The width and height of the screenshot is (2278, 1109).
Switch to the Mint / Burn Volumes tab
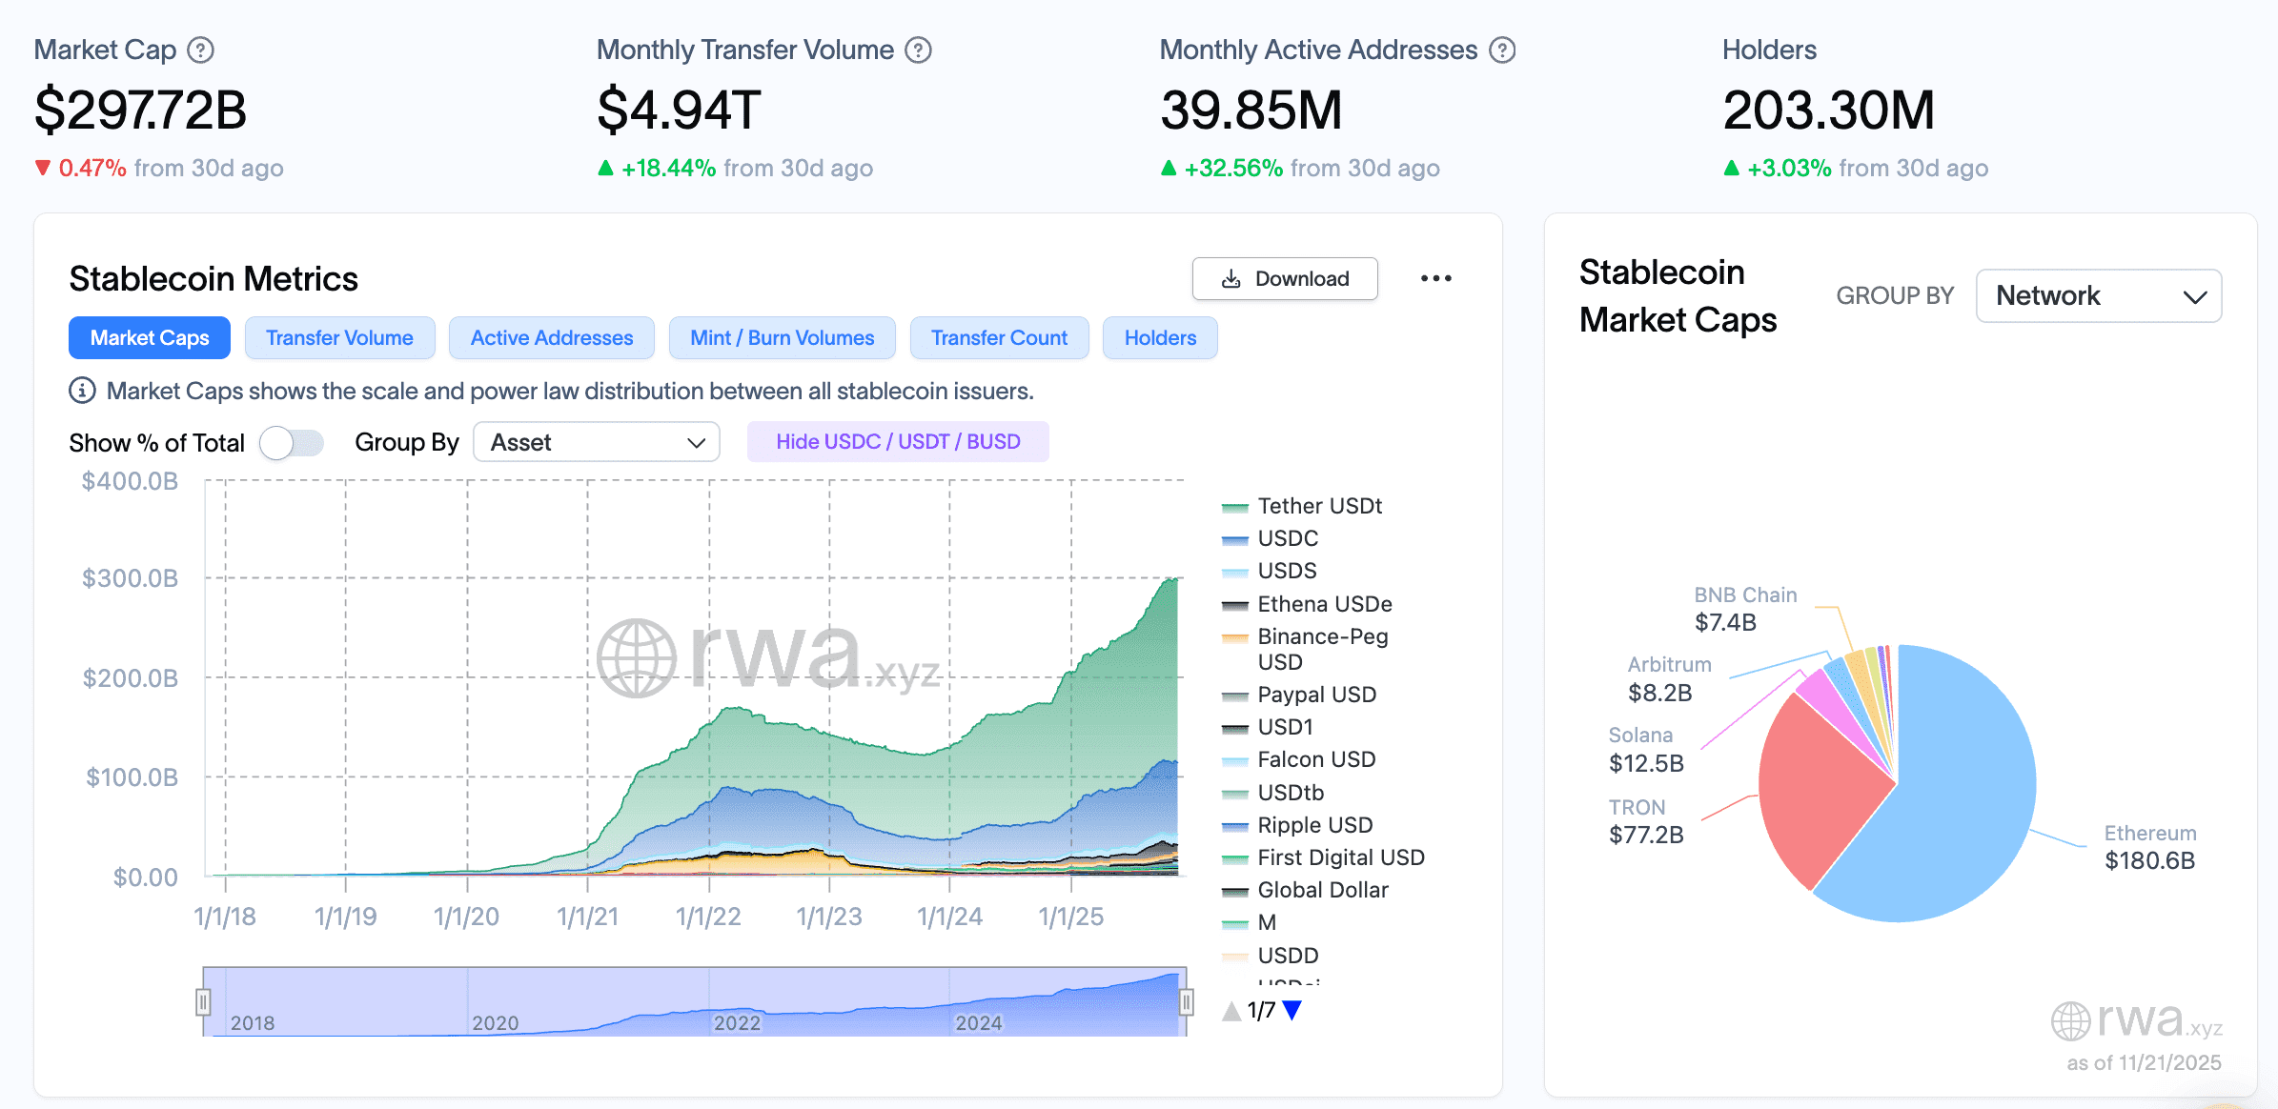click(x=782, y=338)
